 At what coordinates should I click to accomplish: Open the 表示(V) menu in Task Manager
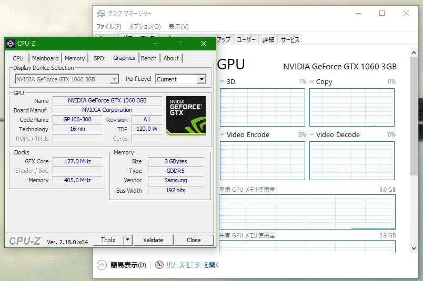coord(178,26)
